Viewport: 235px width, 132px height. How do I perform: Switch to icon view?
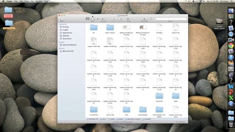pyautogui.click(x=88, y=19)
